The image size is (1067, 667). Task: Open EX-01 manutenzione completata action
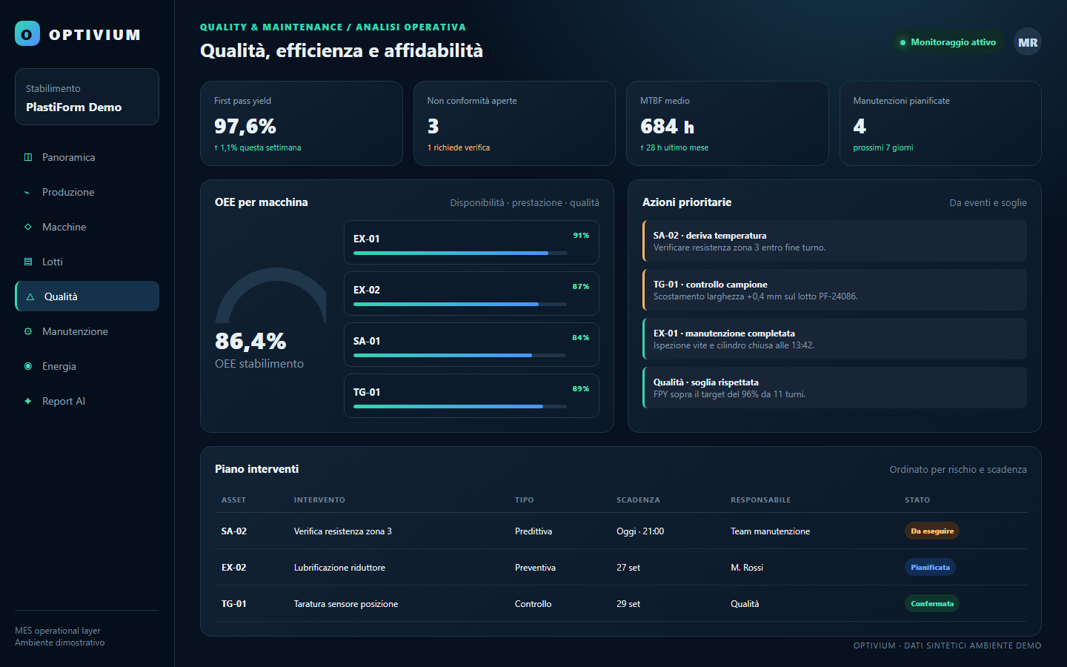(x=834, y=339)
